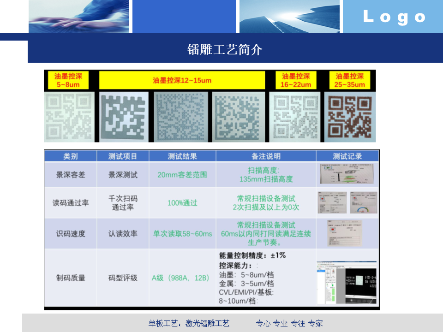The image size is (443, 332).
Task: Select the skyscraper header image
Action: click(x=289, y=17)
